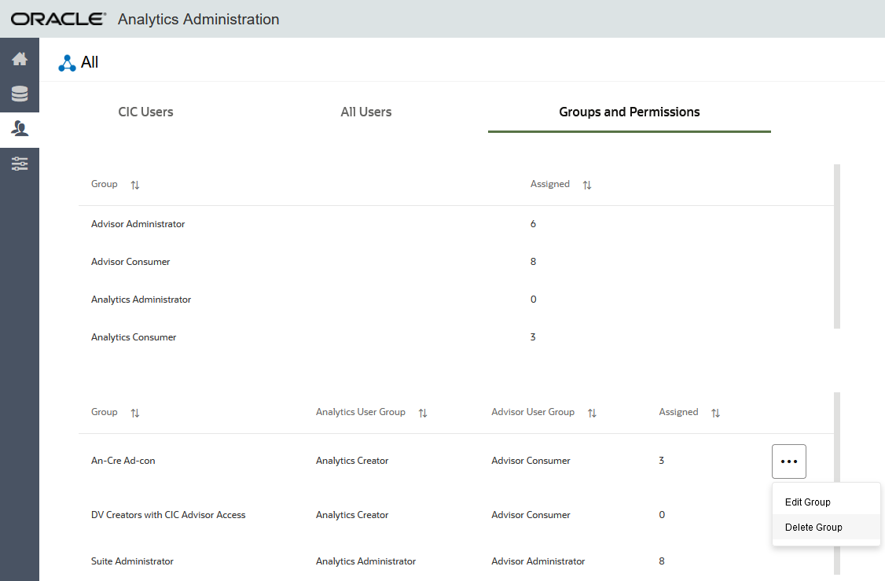
Task: Sort by Advisor User Group arrows
Action: click(592, 413)
